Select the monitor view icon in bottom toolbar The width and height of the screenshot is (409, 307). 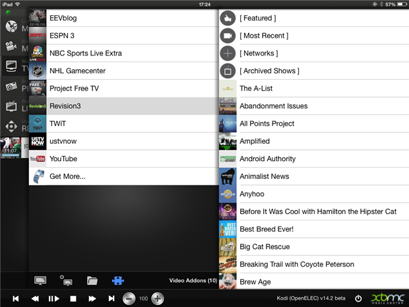40,281
